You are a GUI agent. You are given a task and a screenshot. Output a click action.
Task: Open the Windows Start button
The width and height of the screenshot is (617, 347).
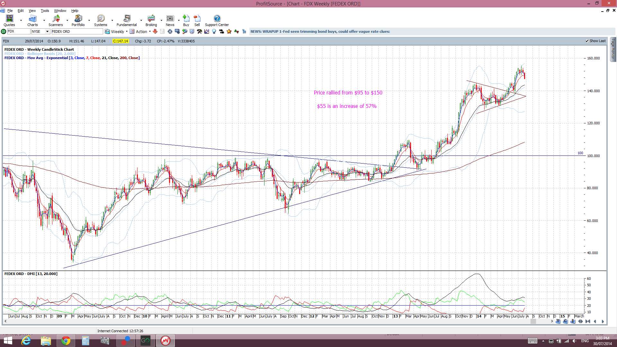click(x=8, y=341)
